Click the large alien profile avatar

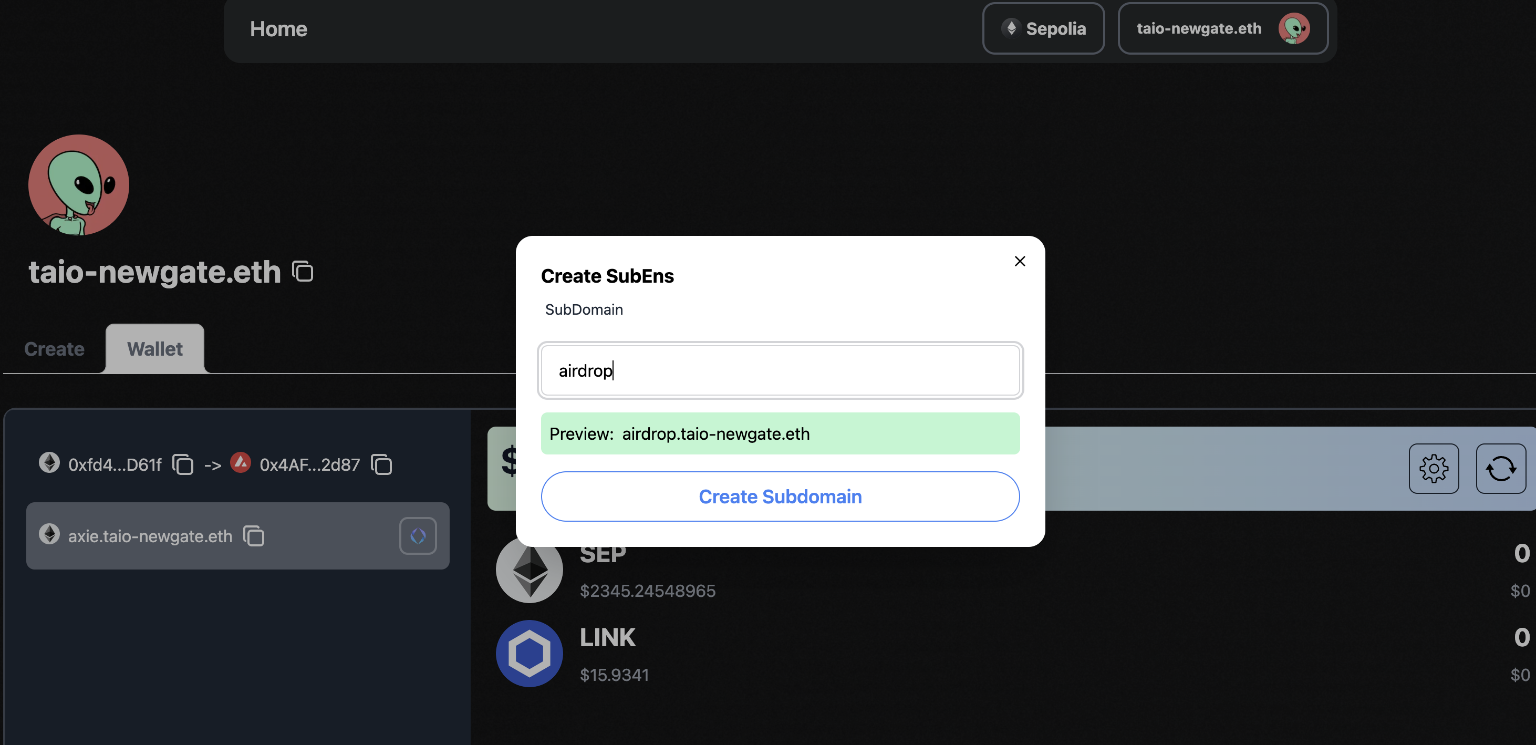point(79,185)
